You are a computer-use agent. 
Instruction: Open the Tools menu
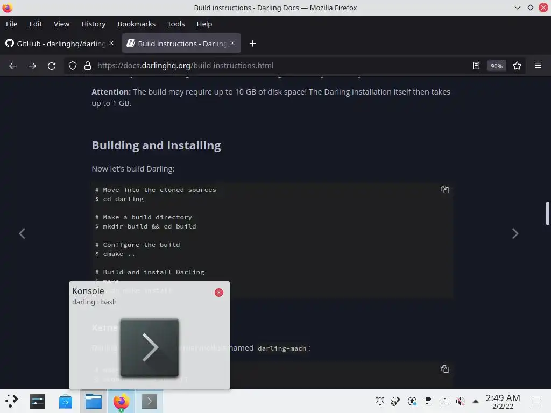[x=176, y=24]
